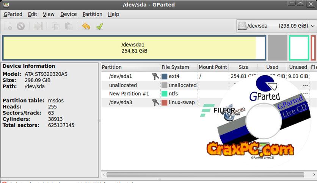Select the /dev/sda3 partition row
This screenshot has width=317, height=183.
[208, 102]
